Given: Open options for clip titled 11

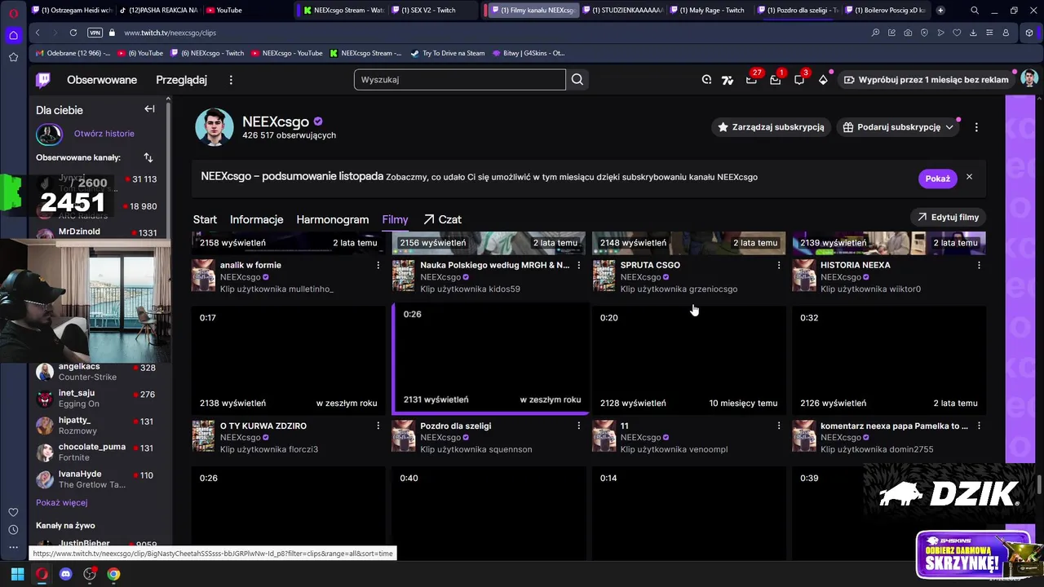Looking at the screenshot, I should point(778,426).
